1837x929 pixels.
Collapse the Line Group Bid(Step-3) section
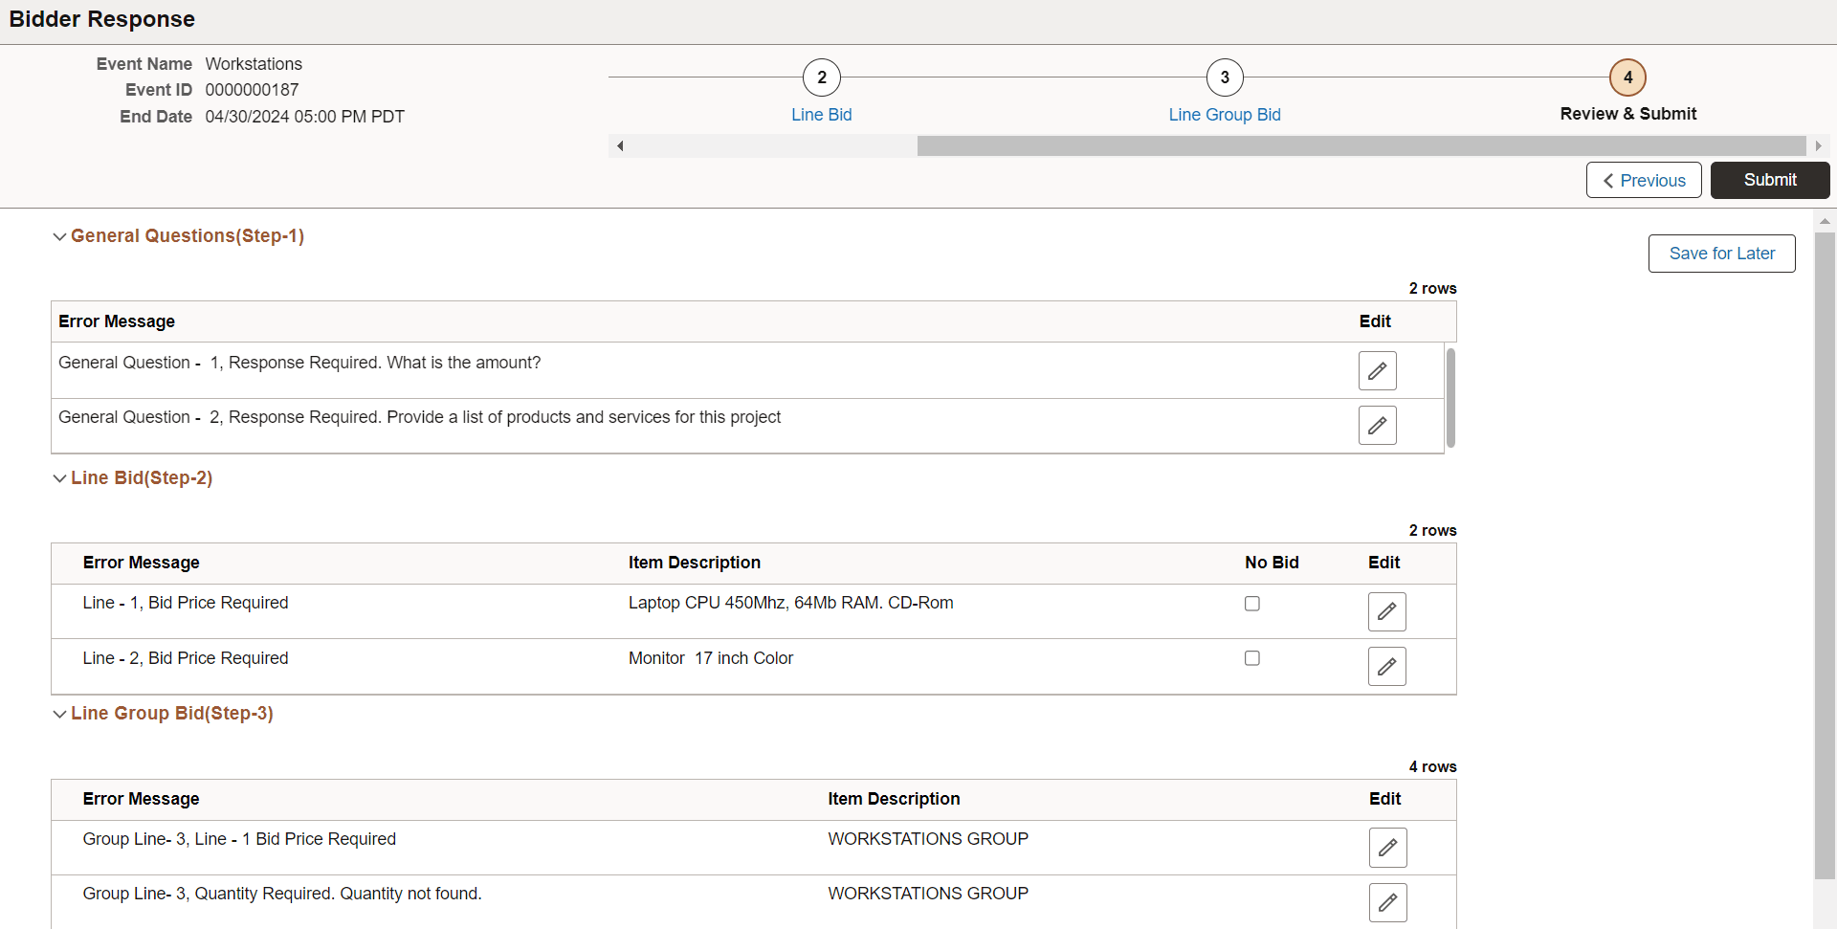tap(59, 714)
